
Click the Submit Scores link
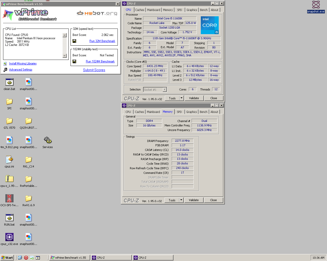click(94, 70)
